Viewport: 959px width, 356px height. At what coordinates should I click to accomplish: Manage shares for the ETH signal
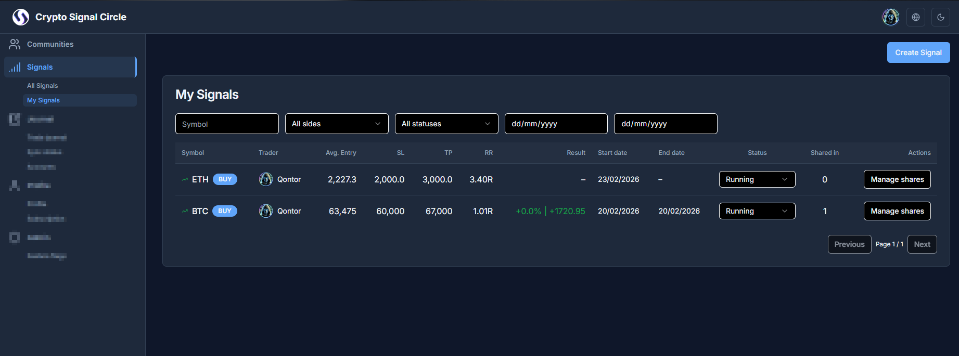tap(897, 179)
